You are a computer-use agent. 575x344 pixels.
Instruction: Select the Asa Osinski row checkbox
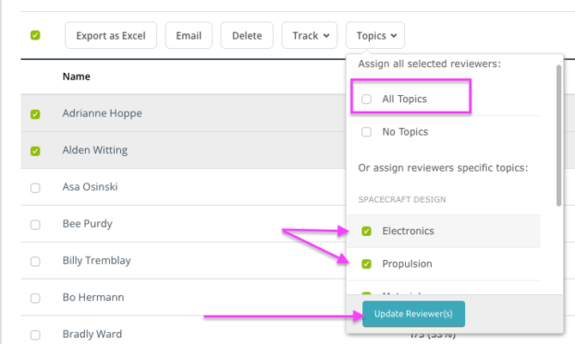click(35, 188)
